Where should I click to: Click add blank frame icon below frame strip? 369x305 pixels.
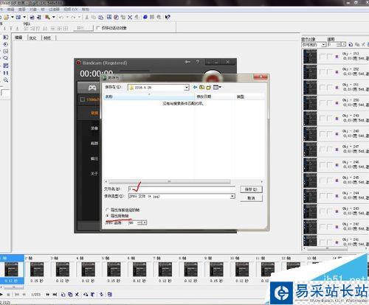(x=63, y=294)
